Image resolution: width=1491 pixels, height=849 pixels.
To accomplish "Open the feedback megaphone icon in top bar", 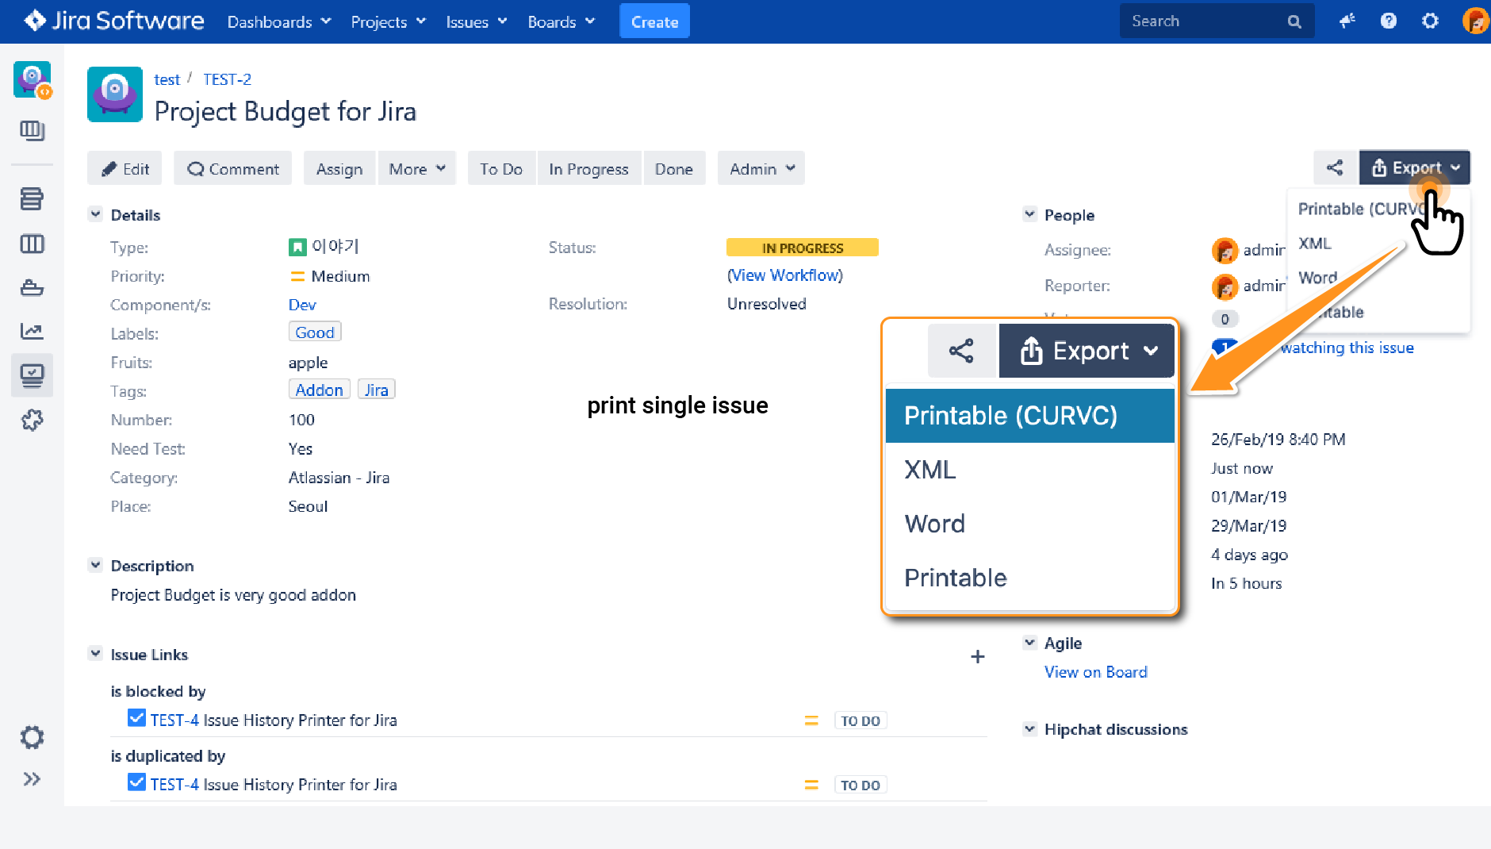I will (1347, 21).
